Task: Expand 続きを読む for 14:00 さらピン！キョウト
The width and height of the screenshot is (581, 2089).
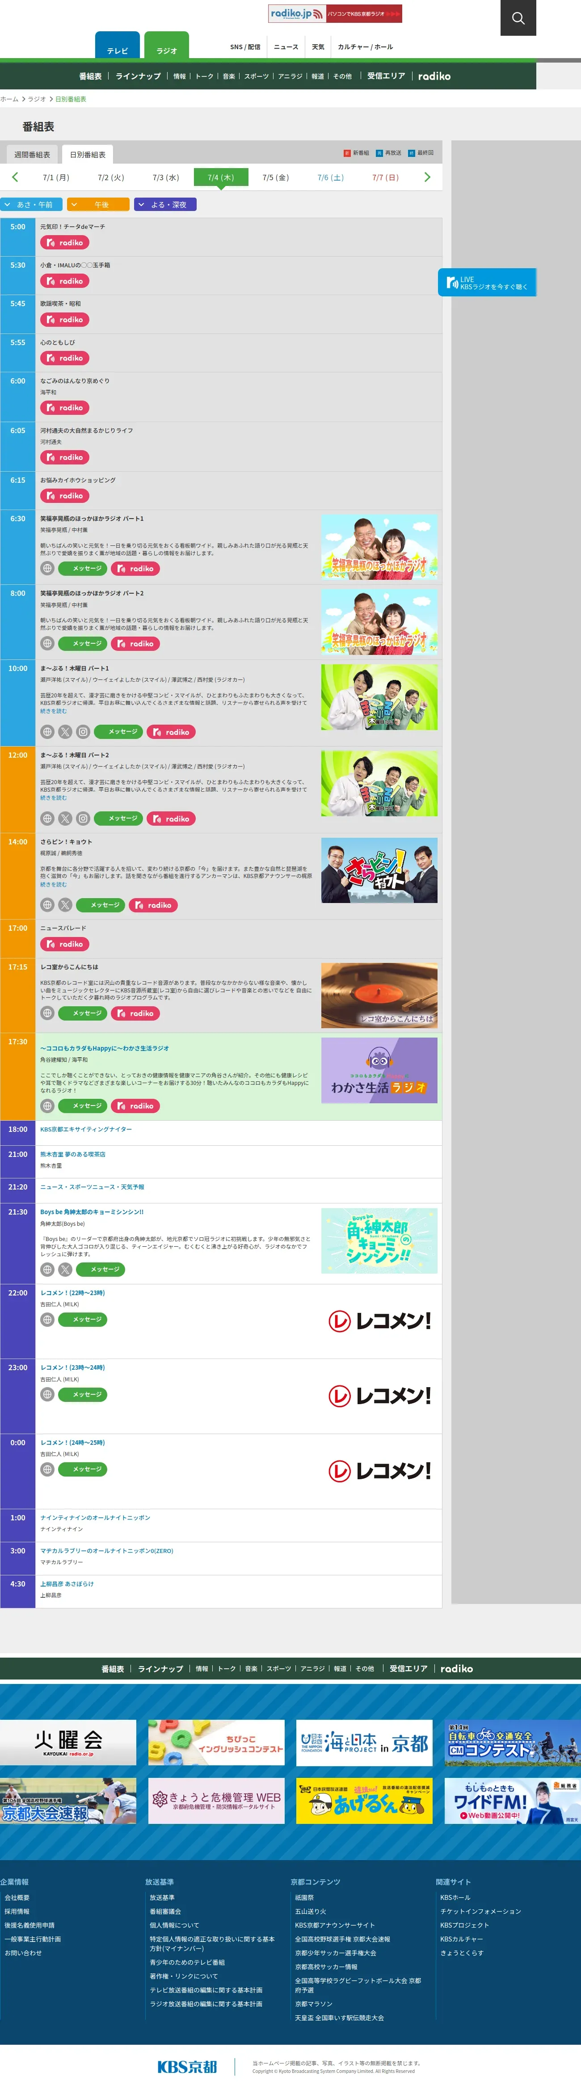Action: tap(54, 884)
